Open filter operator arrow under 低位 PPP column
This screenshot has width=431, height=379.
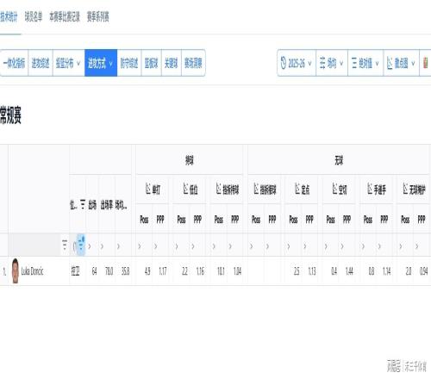(193, 246)
